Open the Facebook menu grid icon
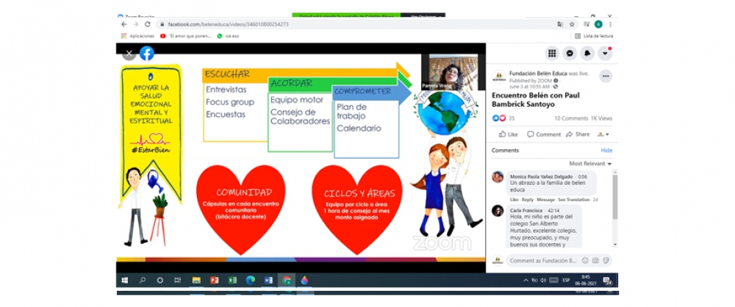735x307 pixels. click(552, 54)
